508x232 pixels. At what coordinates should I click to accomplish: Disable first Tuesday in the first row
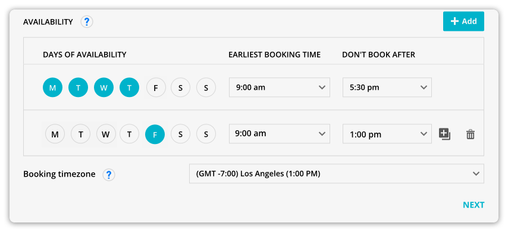(78, 87)
